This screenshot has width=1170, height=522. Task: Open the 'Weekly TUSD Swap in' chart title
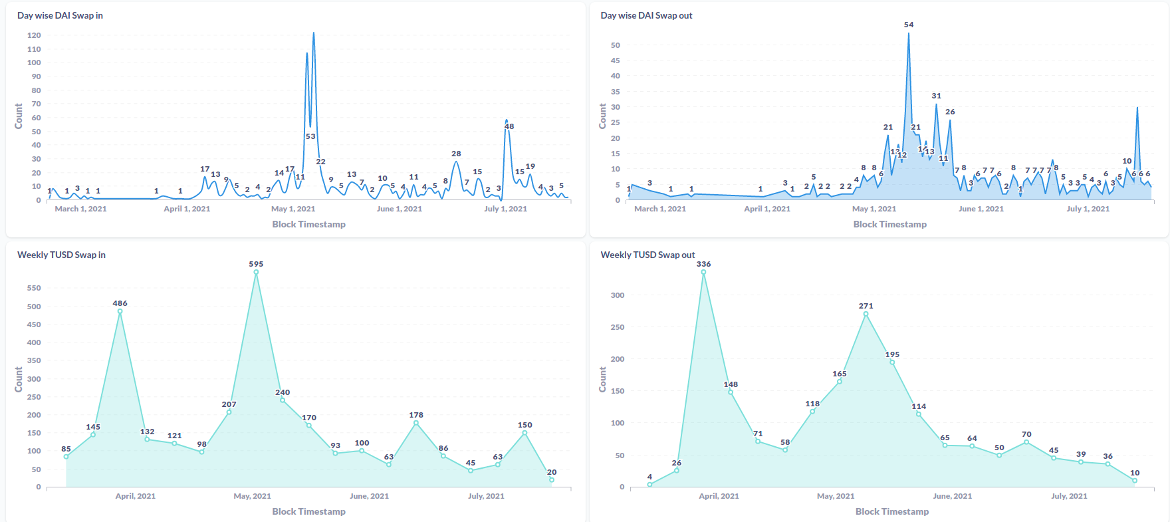[x=61, y=255]
